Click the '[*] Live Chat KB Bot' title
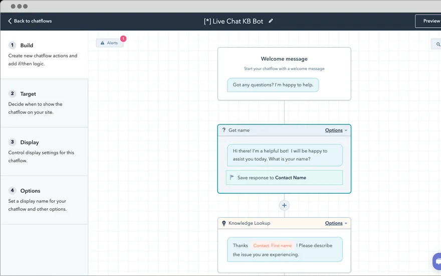This screenshot has width=441, height=276. point(234,21)
